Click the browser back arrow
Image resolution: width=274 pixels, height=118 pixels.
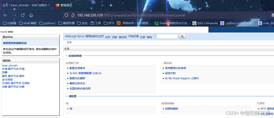(6, 15)
